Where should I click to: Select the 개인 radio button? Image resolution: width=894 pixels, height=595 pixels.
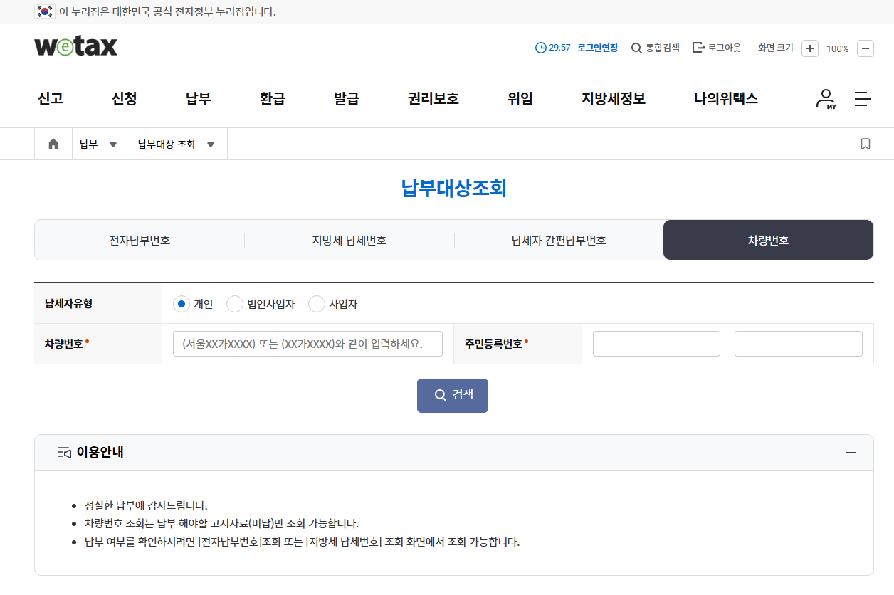pos(182,304)
